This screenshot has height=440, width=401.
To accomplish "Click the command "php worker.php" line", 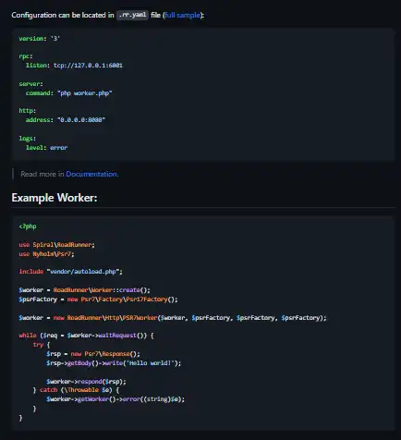I will pos(69,93).
